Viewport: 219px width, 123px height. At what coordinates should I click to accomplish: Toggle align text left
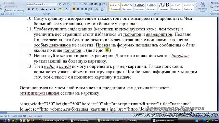tap(74, 9)
